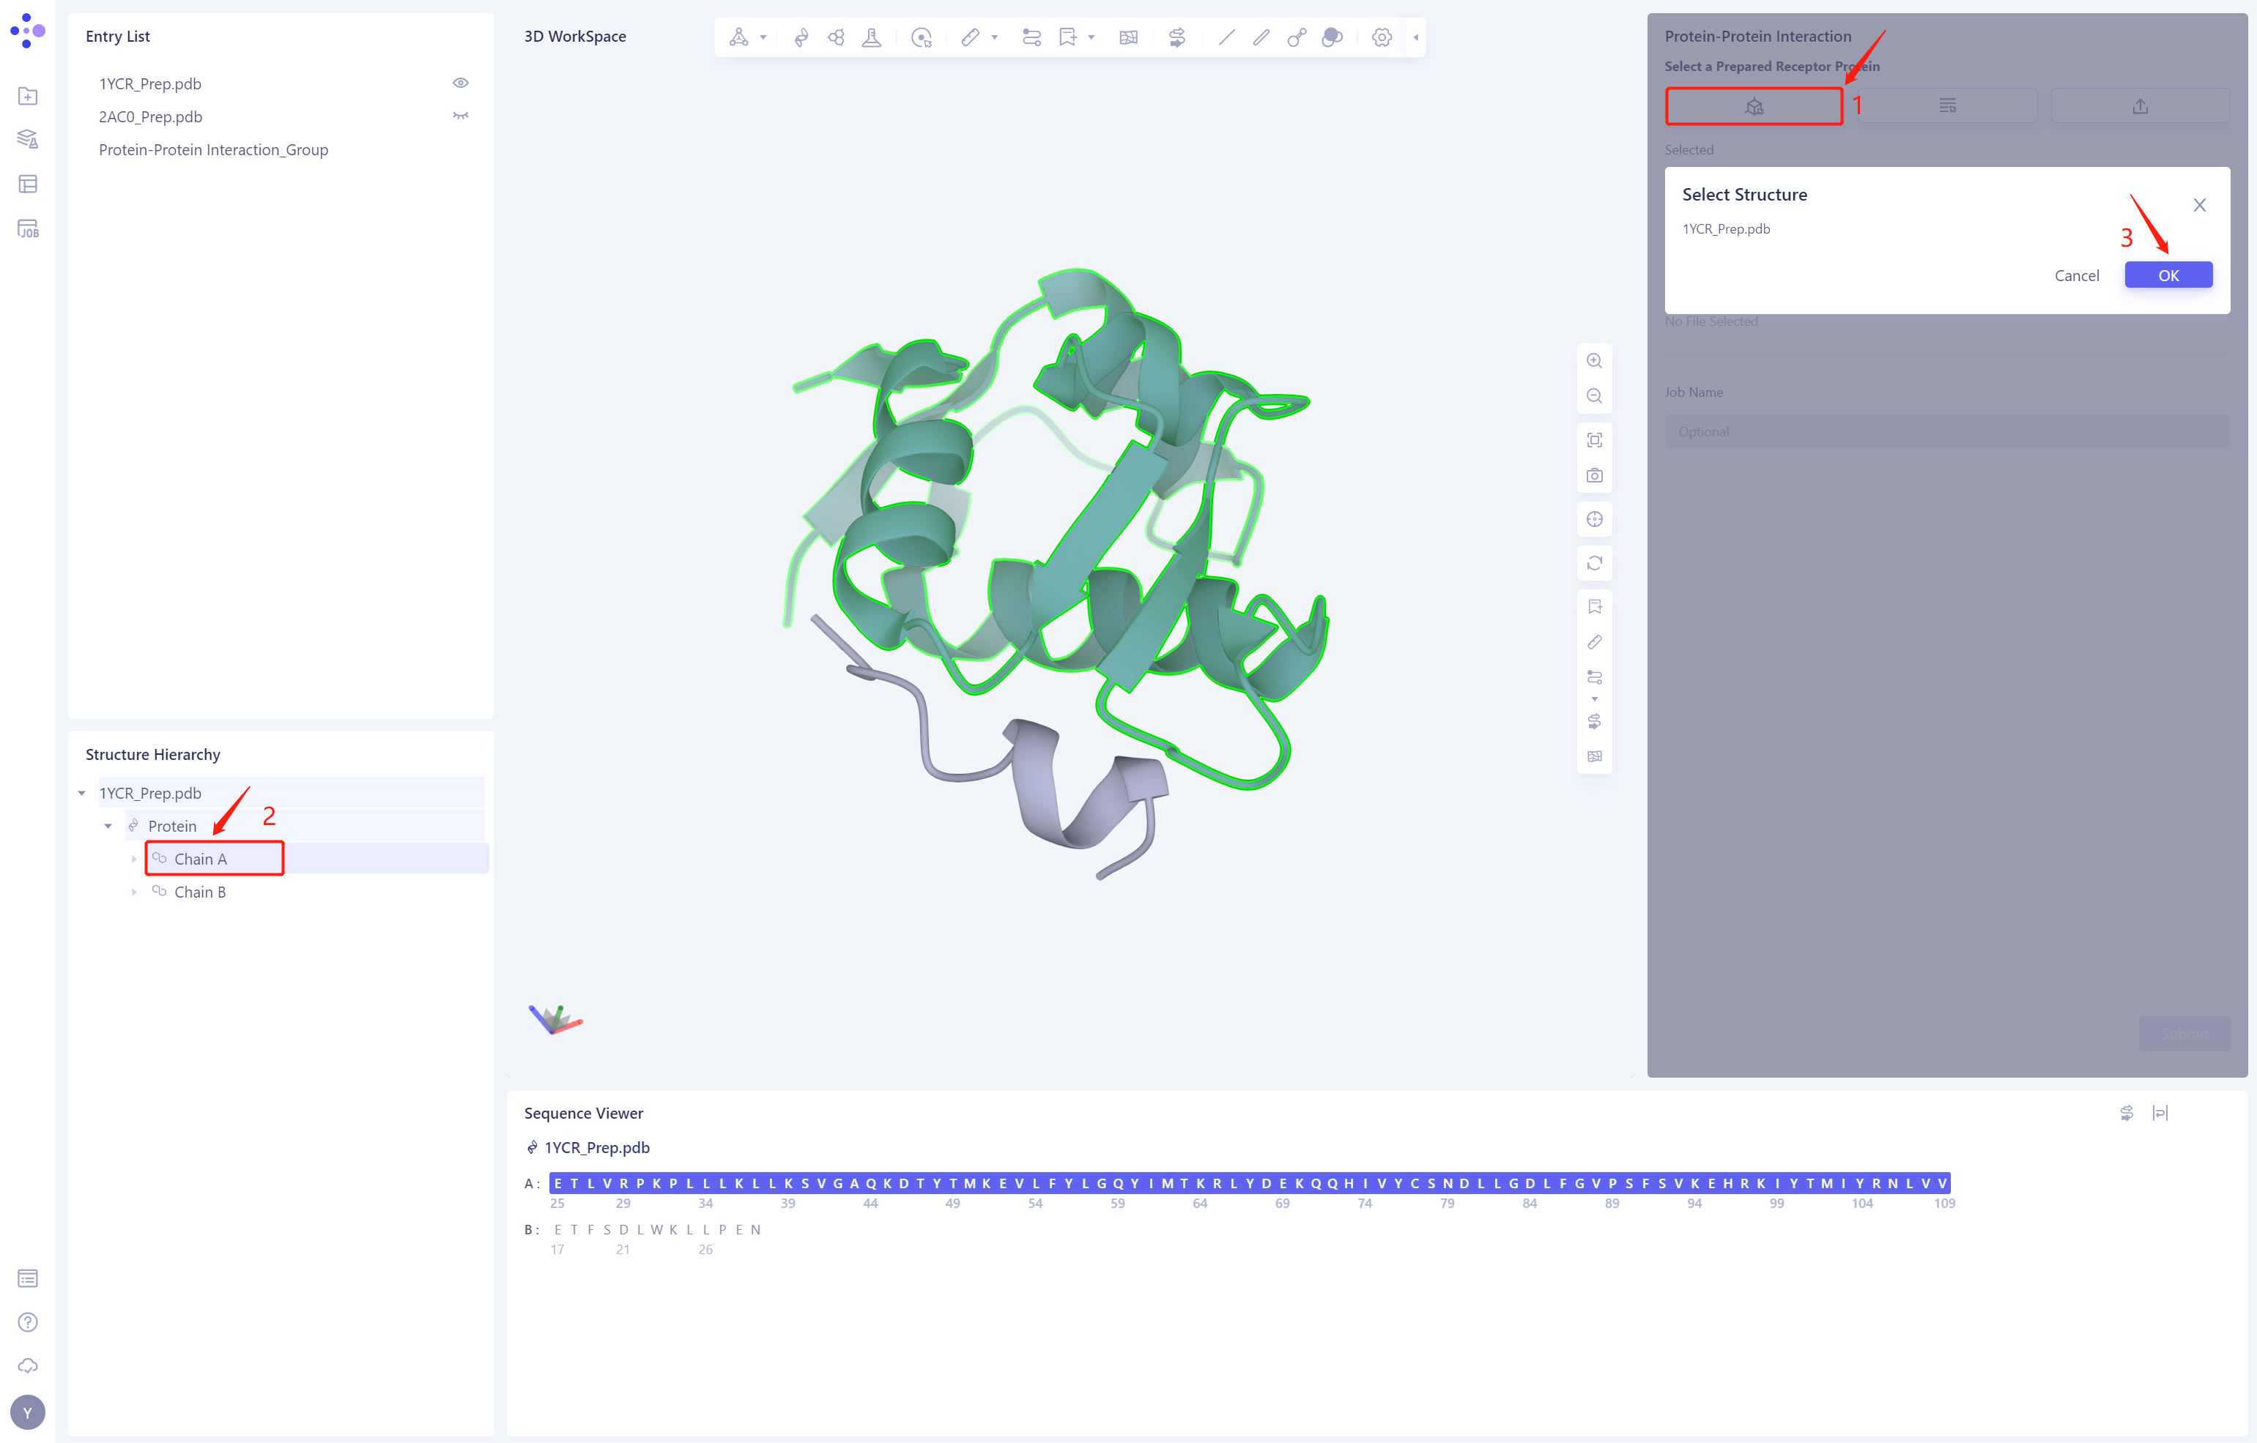This screenshot has height=1443, width=2257.
Task: Click the DNA helix tool in the toolbar
Action: pos(801,37)
